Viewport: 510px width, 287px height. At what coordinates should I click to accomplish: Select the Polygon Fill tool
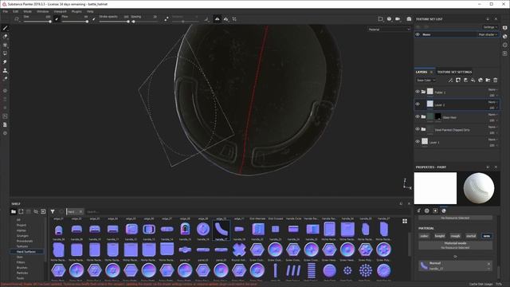click(x=5, y=53)
